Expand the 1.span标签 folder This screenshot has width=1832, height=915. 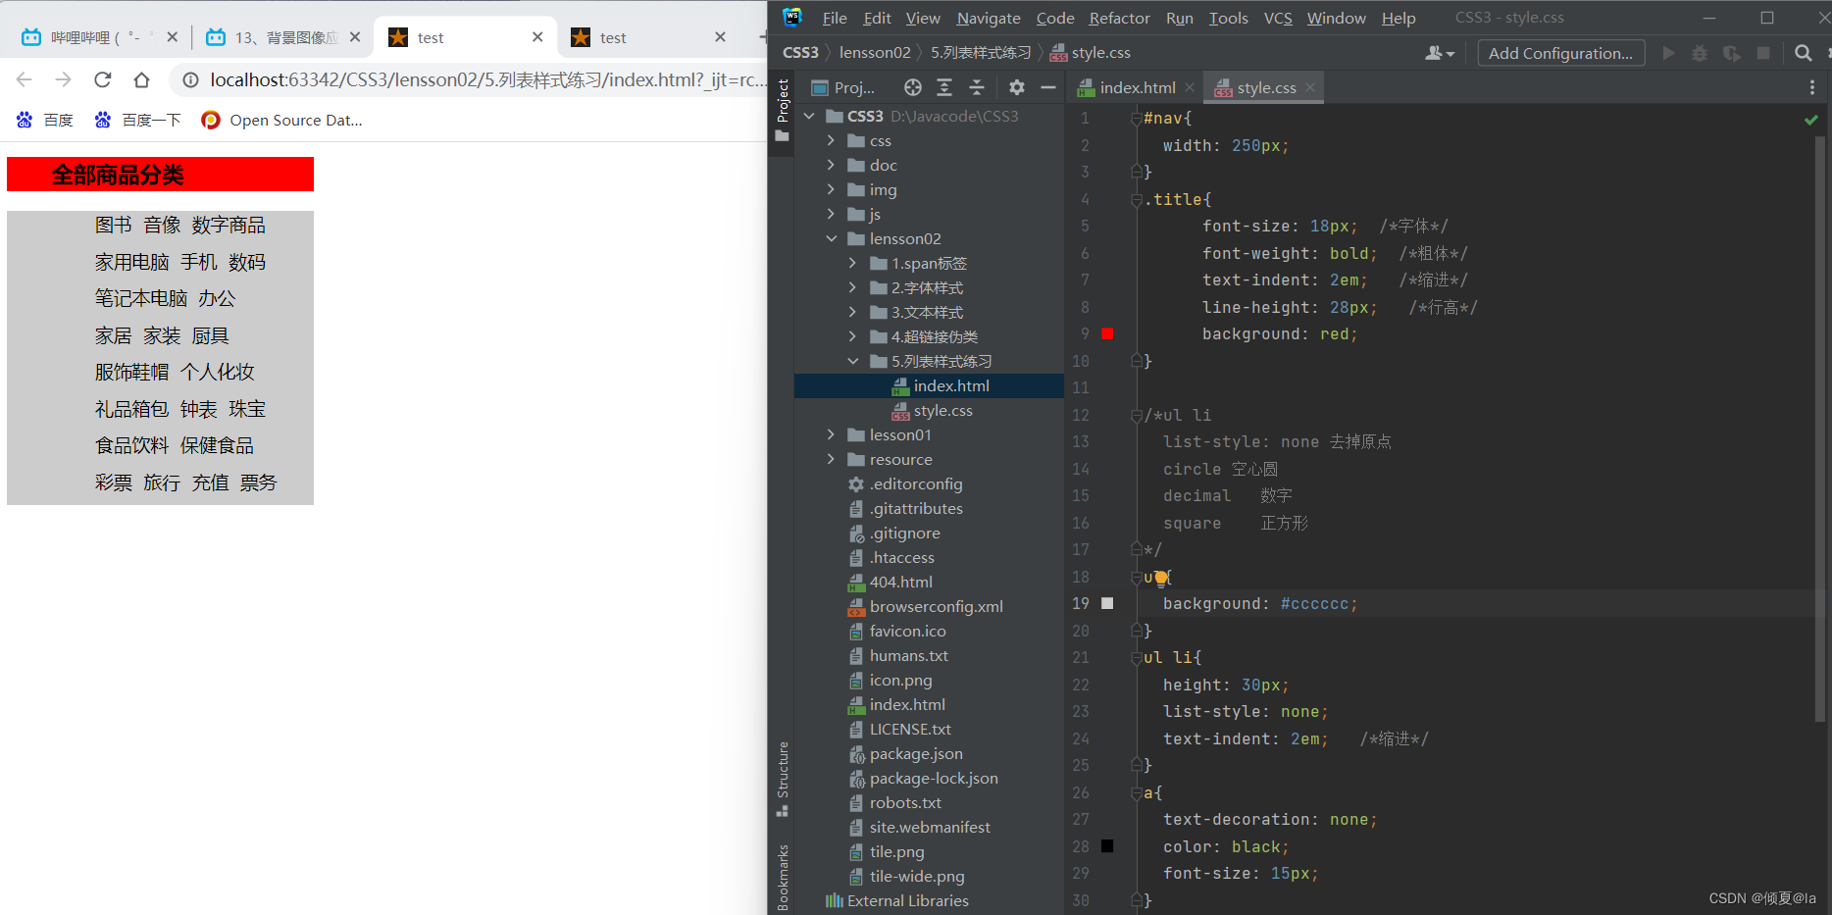(852, 263)
